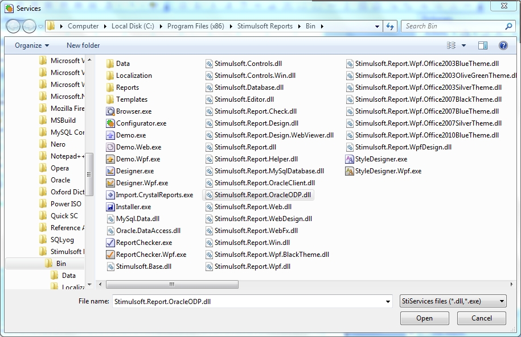This screenshot has height=337, width=521.
Task: Click Local Disk (C:) in breadcrumb
Action: (x=133, y=26)
